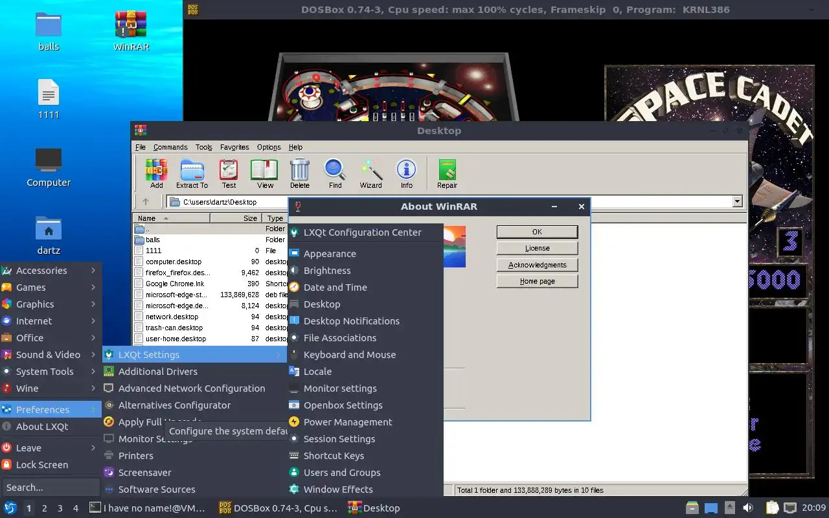Open File Associations settings entry
This screenshot has width=829, height=518.
pyautogui.click(x=365, y=338)
